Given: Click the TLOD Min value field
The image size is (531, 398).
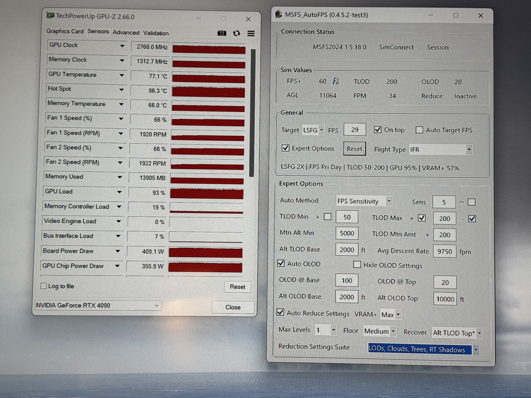Looking at the screenshot, I should click(x=347, y=217).
